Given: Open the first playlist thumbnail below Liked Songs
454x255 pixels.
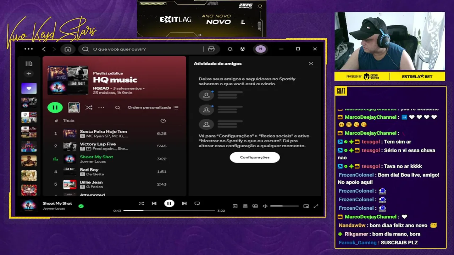Looking at the screenshot, I should click(x=29, y=103).
